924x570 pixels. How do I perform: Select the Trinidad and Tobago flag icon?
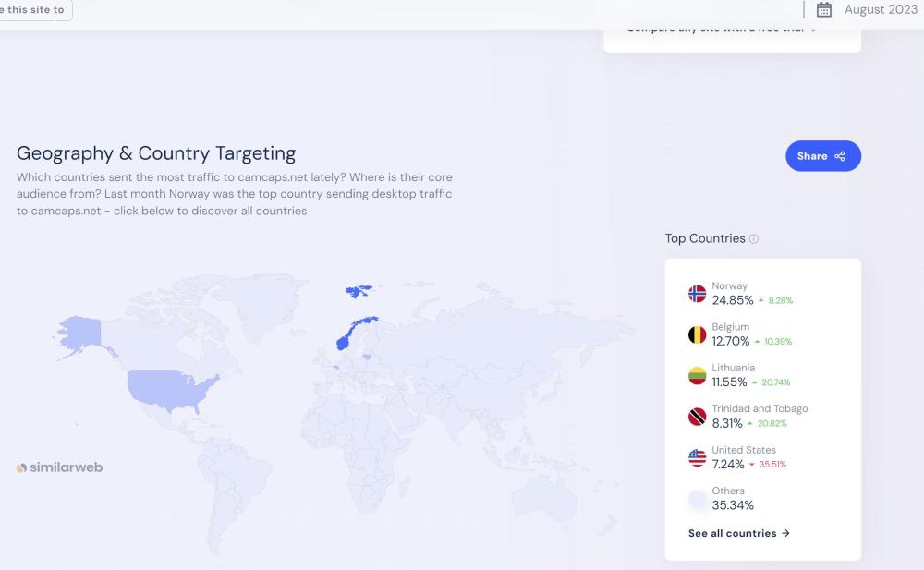tap(697, 417)
